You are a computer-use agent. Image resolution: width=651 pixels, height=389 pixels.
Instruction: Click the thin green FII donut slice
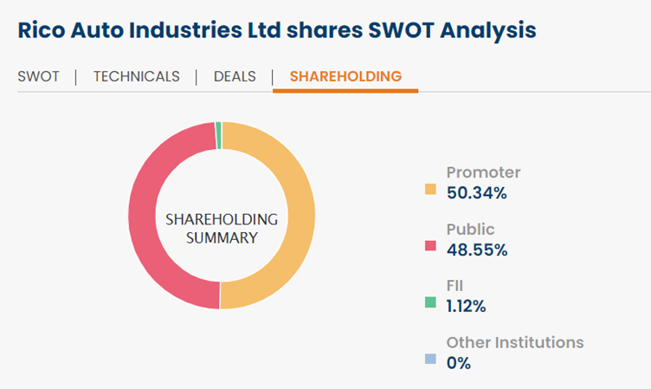point(219,134)
